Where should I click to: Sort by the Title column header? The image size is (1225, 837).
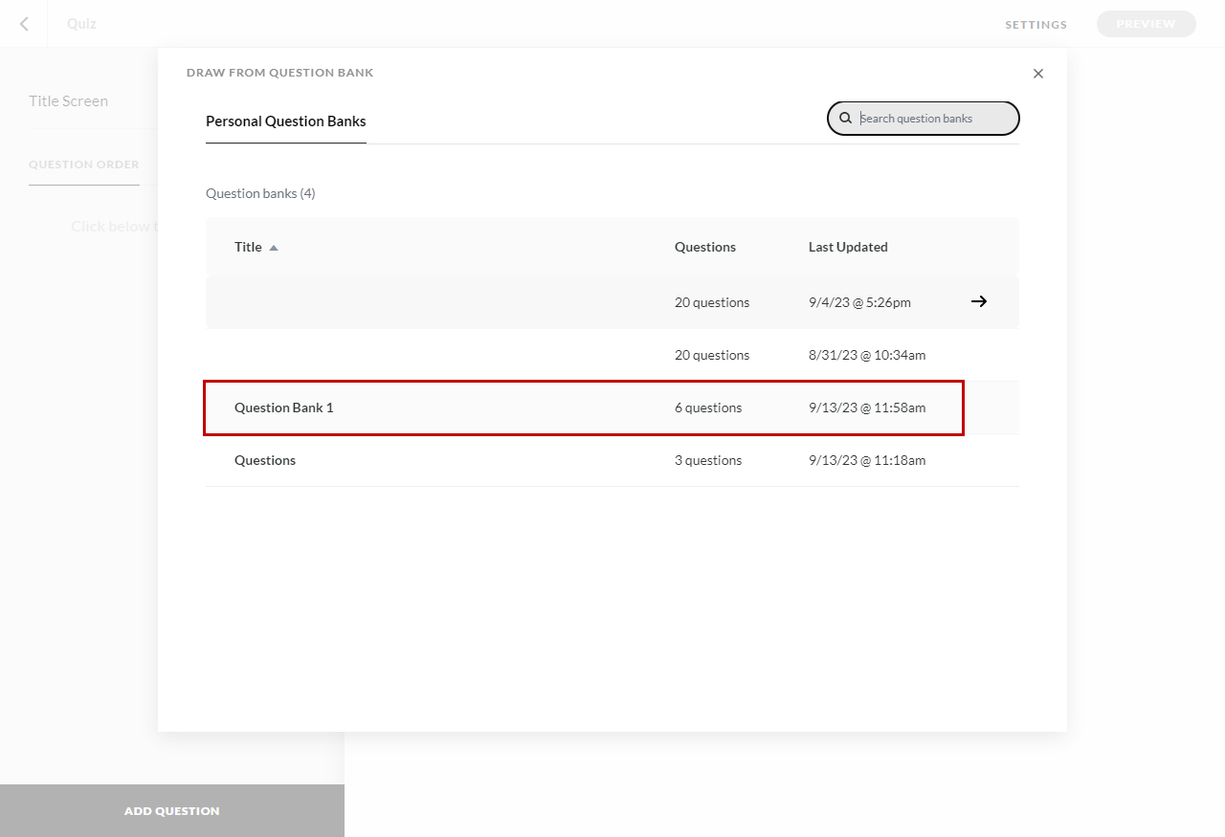pos(248,247)
